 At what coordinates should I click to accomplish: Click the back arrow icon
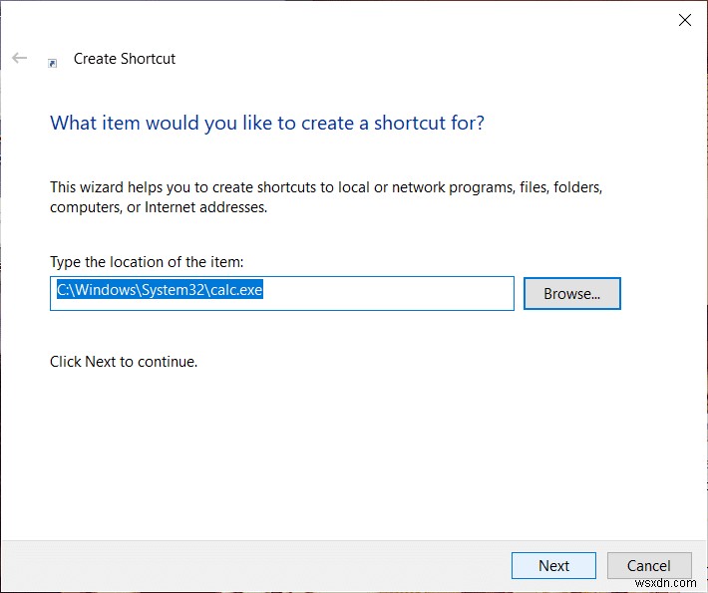[x=20, y=59]
